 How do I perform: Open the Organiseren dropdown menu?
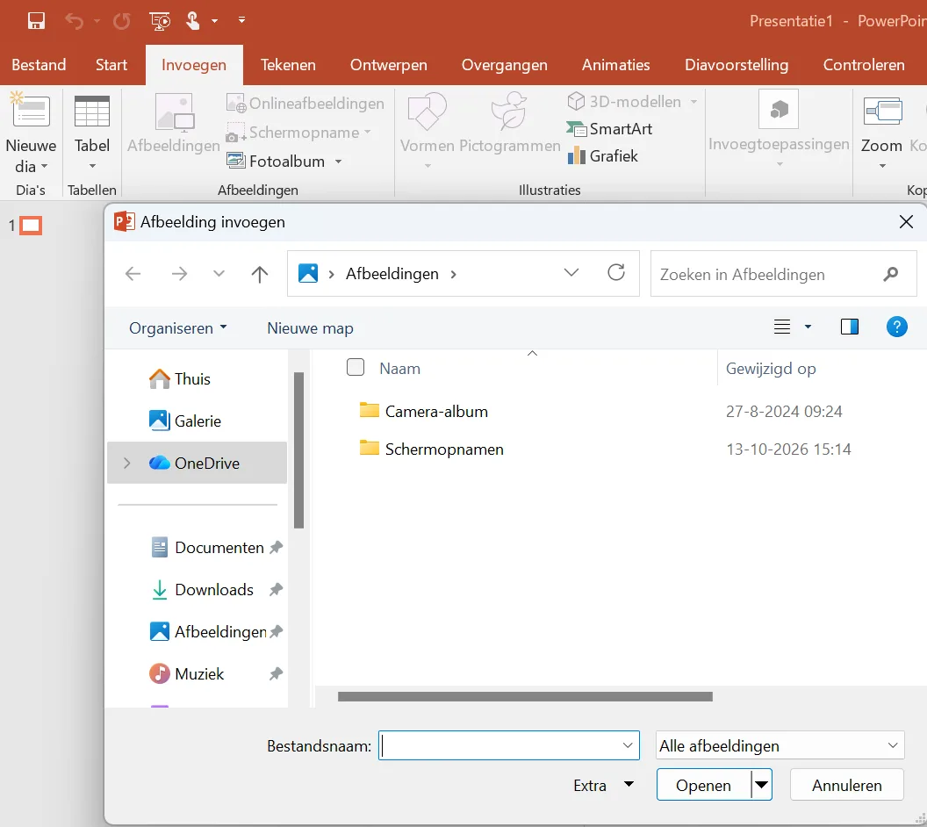click(x=178, y=328)
